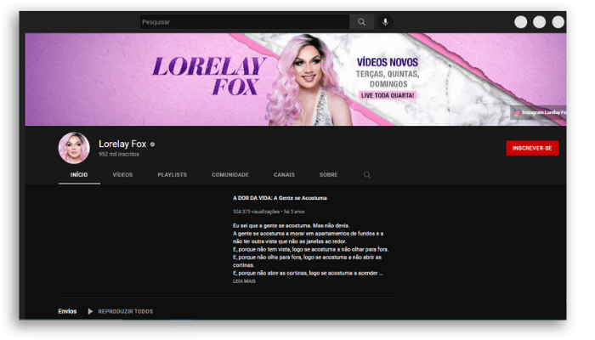Open video title A DOR DA VIDA
The width and height of the screenshot is (595, 340).
point(280,198)
